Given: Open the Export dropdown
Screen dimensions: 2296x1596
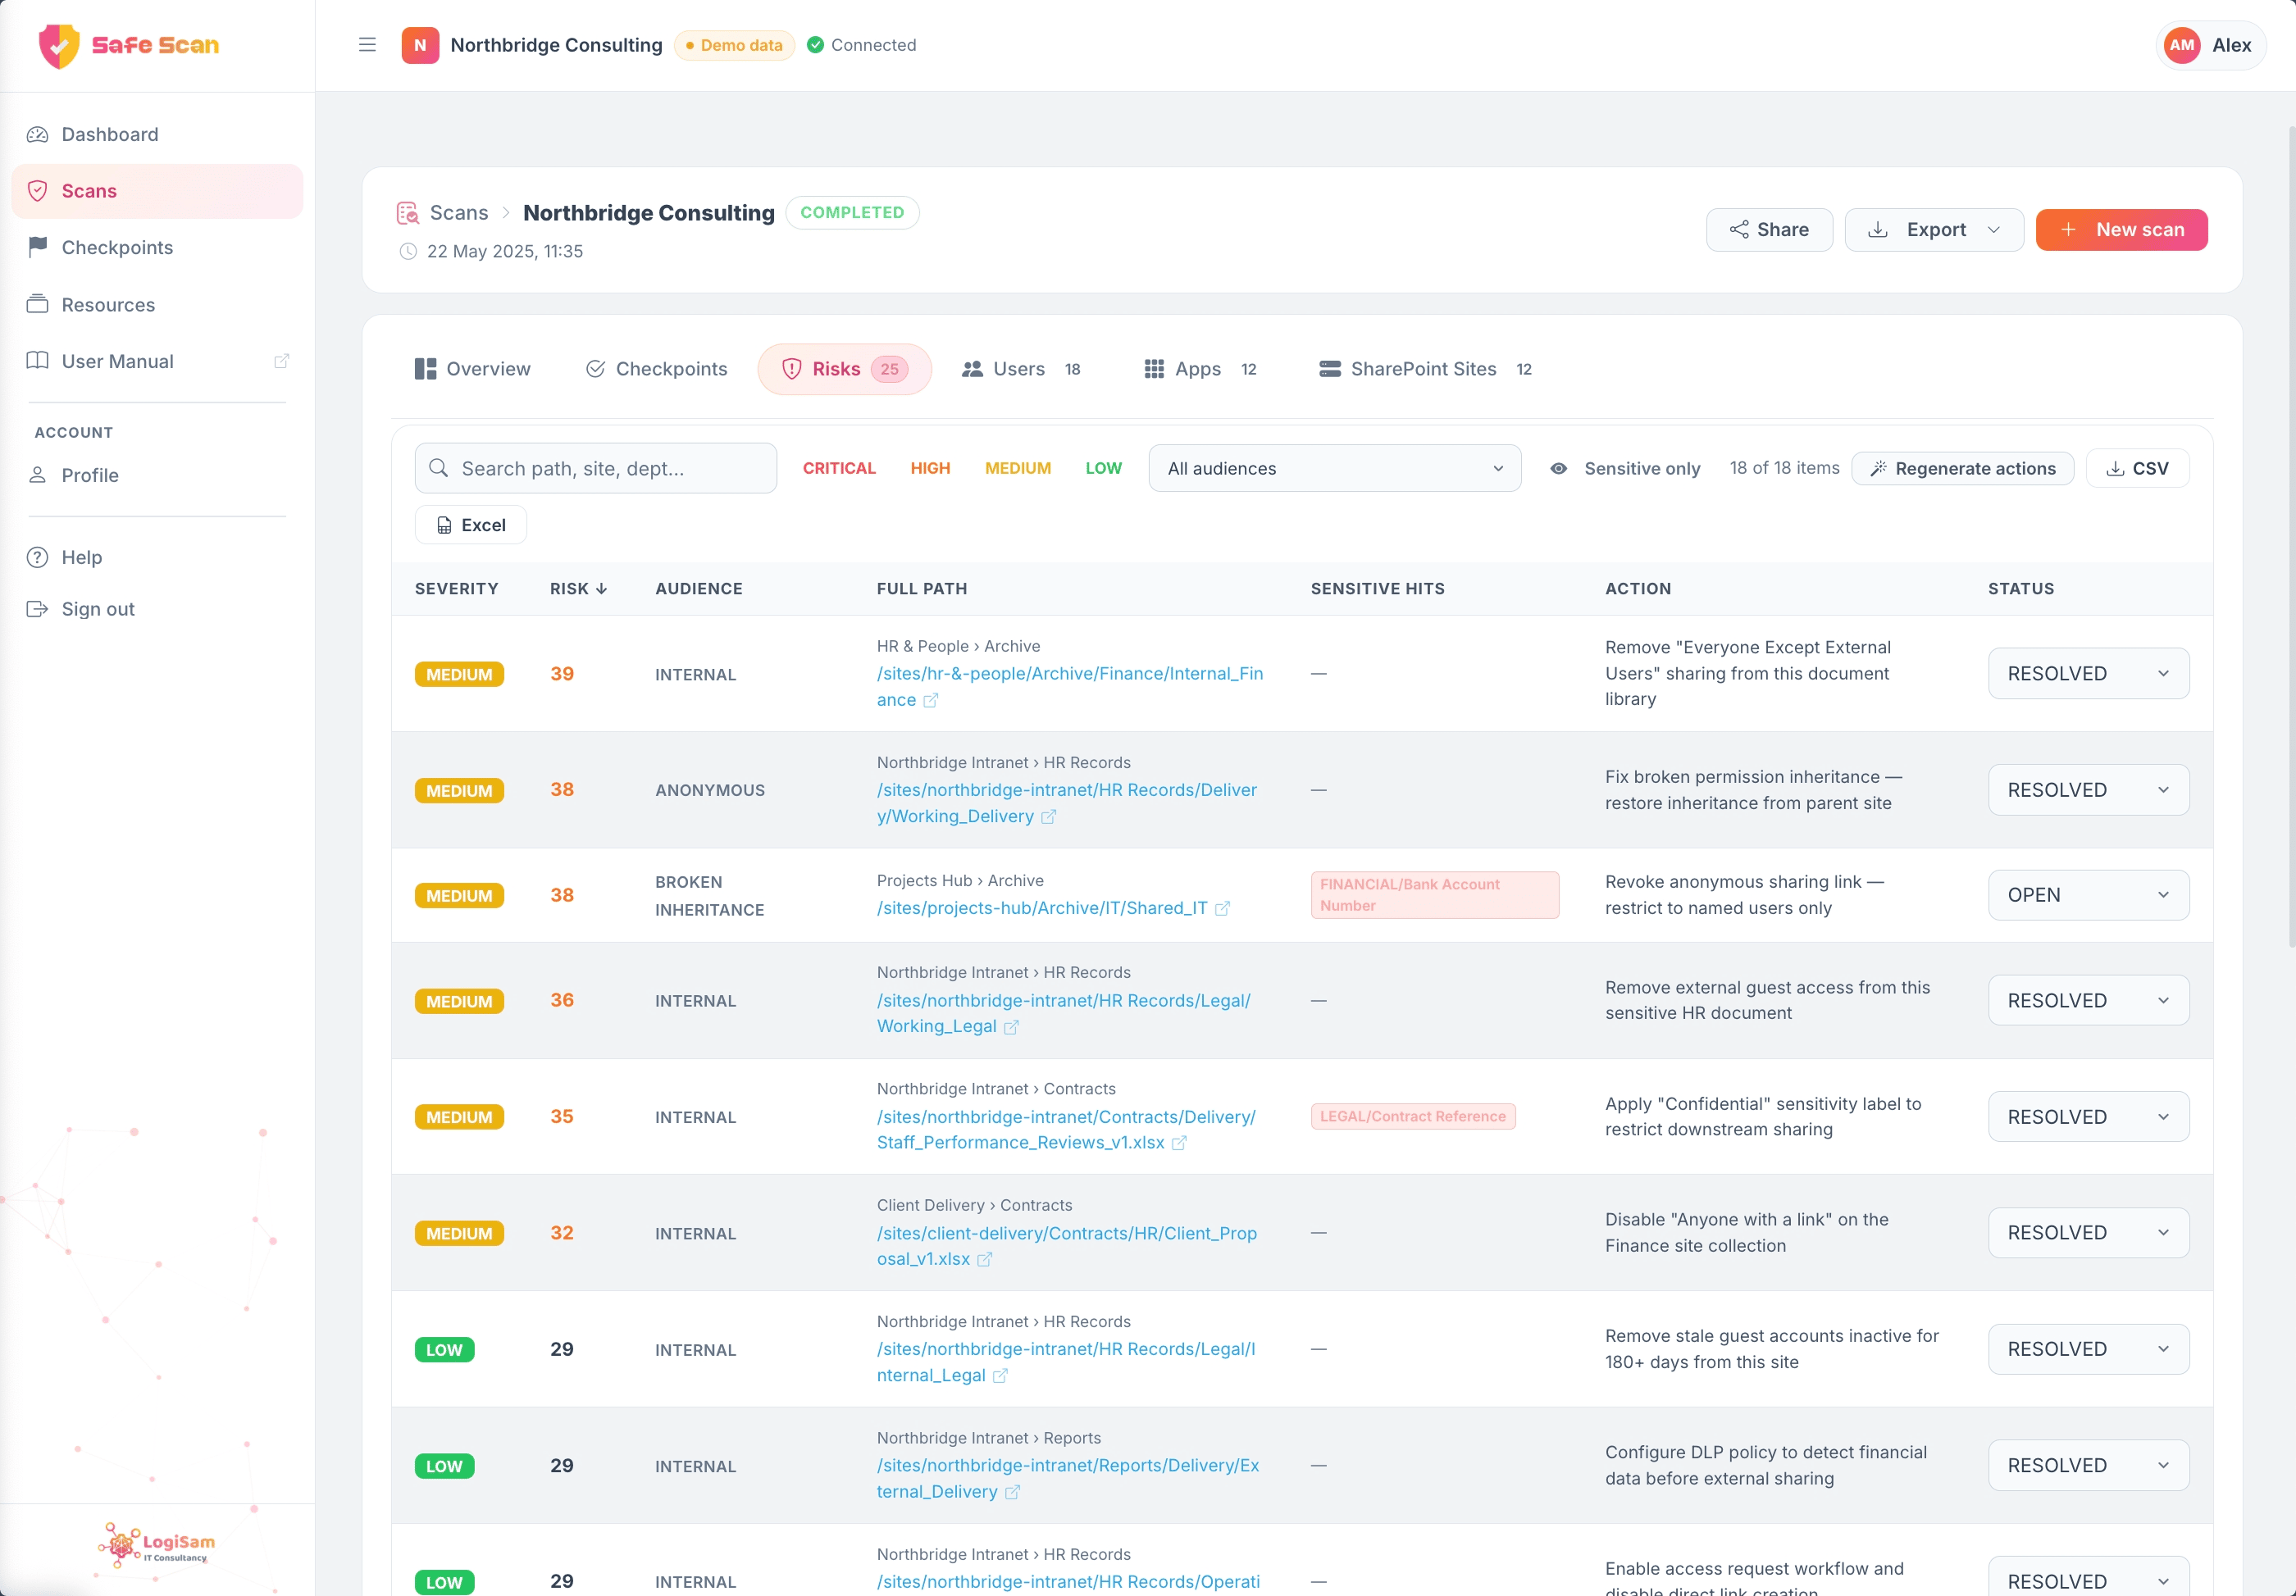Looking at the screenshot, I should click(x=1934, y=230).
